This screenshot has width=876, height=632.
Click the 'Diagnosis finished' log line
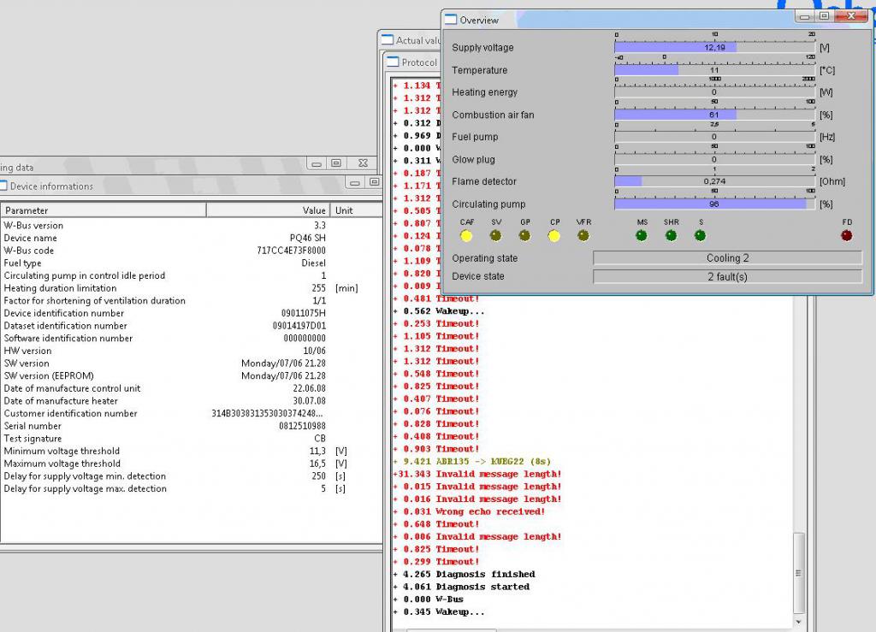coord(465,574)
